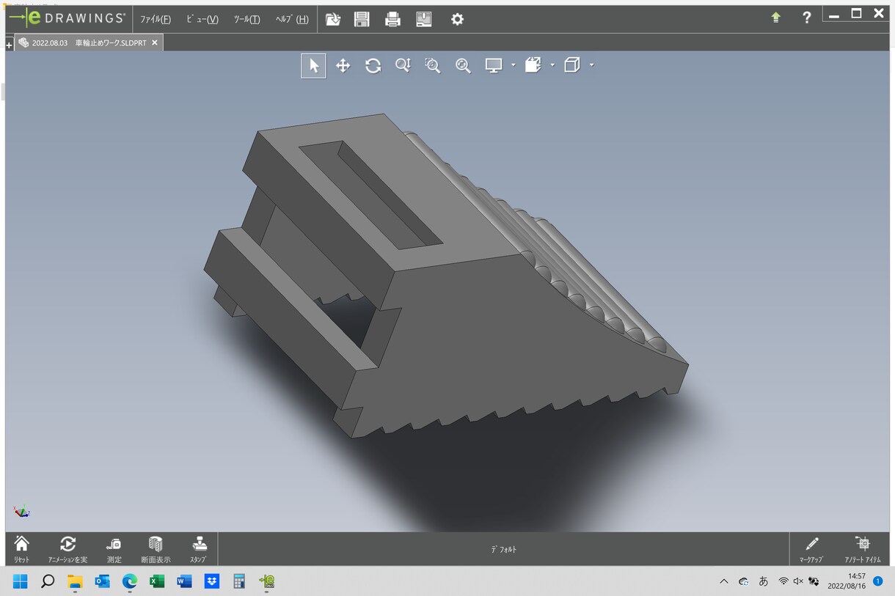Open the notification badge icon
895x596 pixels.
coord(878,581)
